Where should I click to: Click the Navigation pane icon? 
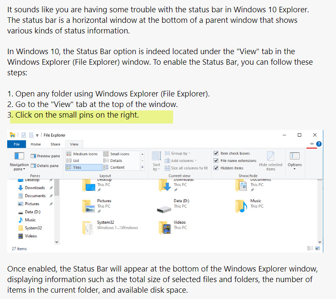(x=19, y=156)
